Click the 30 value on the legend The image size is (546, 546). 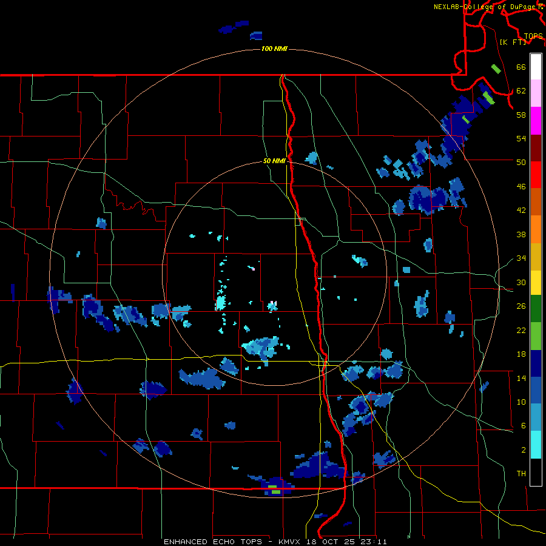tap(521, 282)
